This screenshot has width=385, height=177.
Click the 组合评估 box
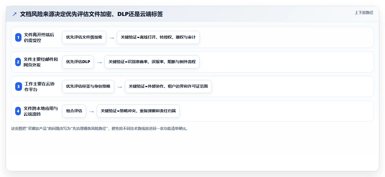coord(74,111)
